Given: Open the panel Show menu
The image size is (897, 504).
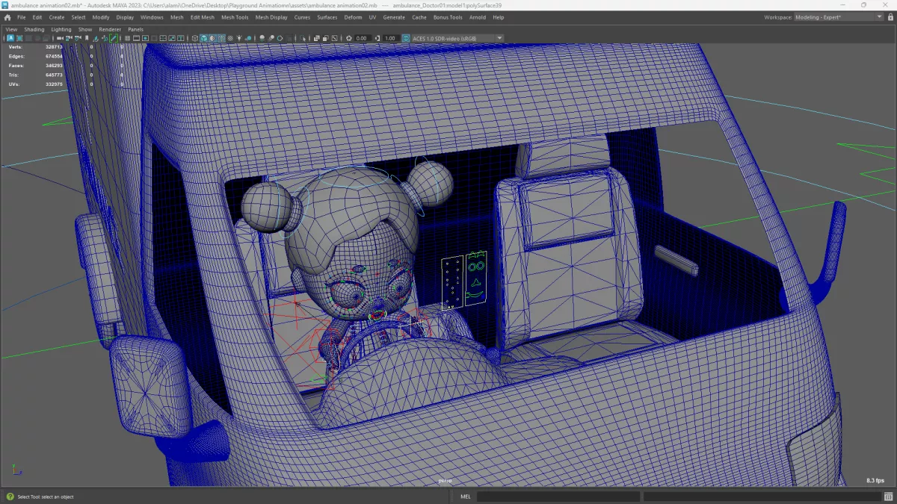Looking at the screenshot, I should pyautogui.click(x=85, y=29).
